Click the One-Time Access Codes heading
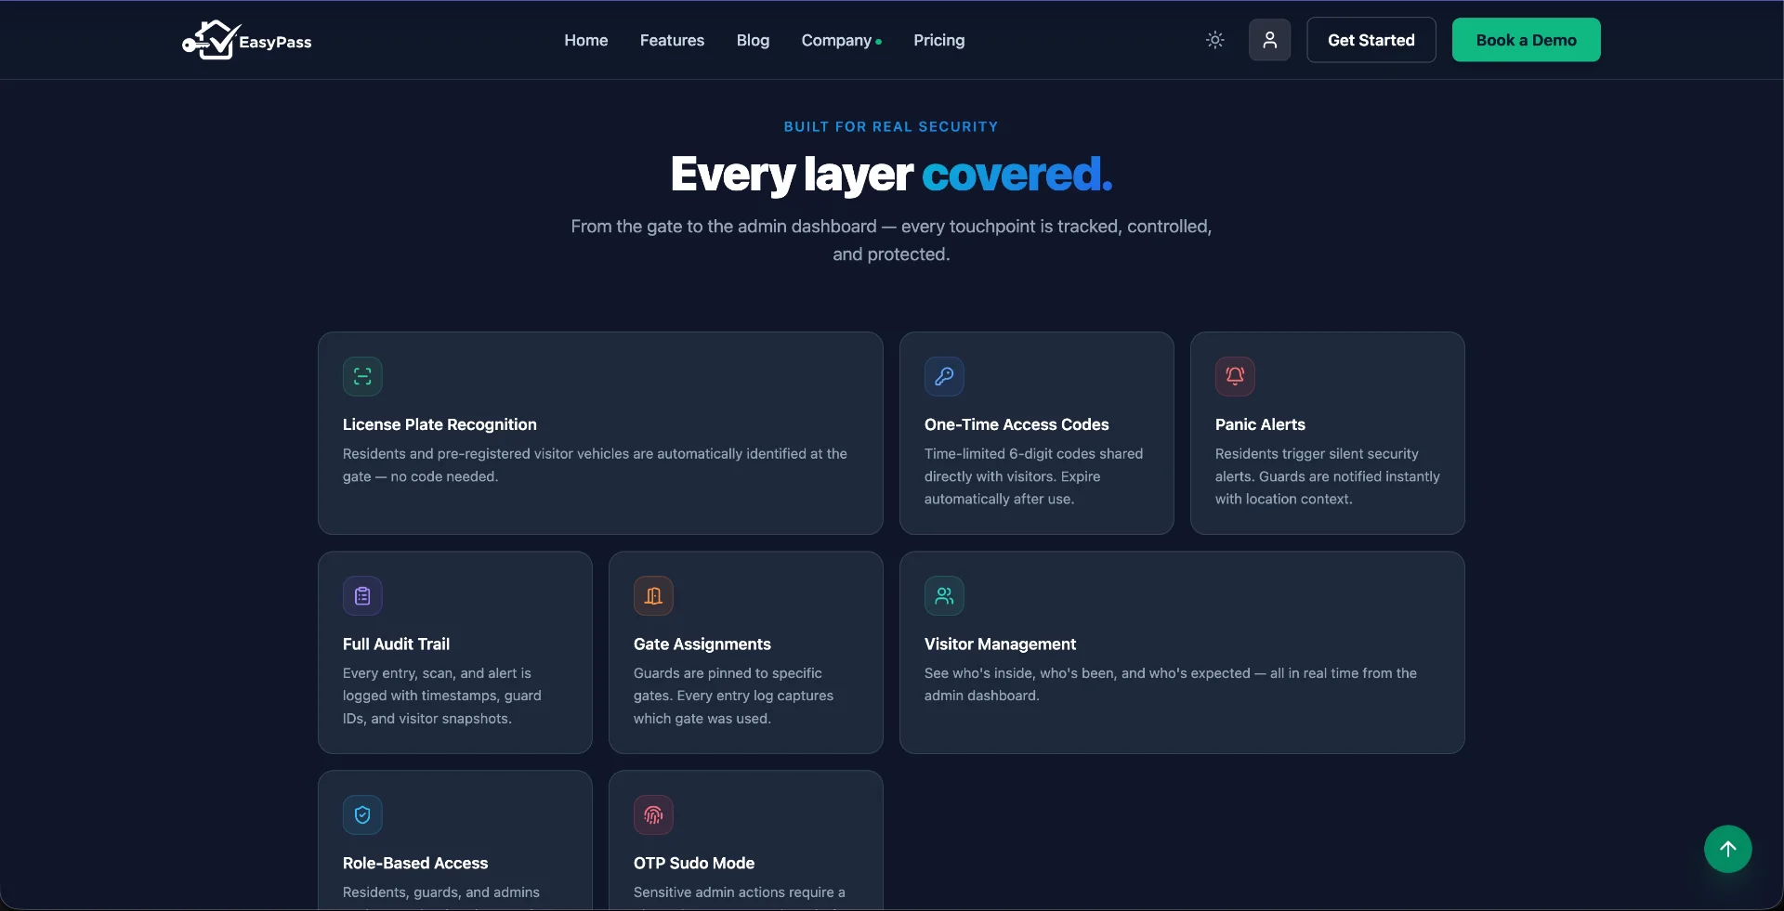The width and height of the screenshot is (1784, 911). pyautogui.click(x=1017, y=424)
